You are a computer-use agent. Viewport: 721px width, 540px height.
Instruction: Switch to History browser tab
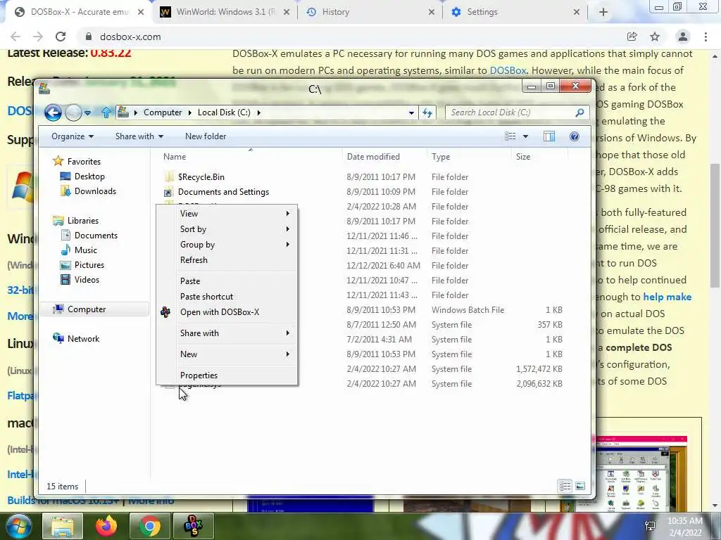(x=370, y=12)
